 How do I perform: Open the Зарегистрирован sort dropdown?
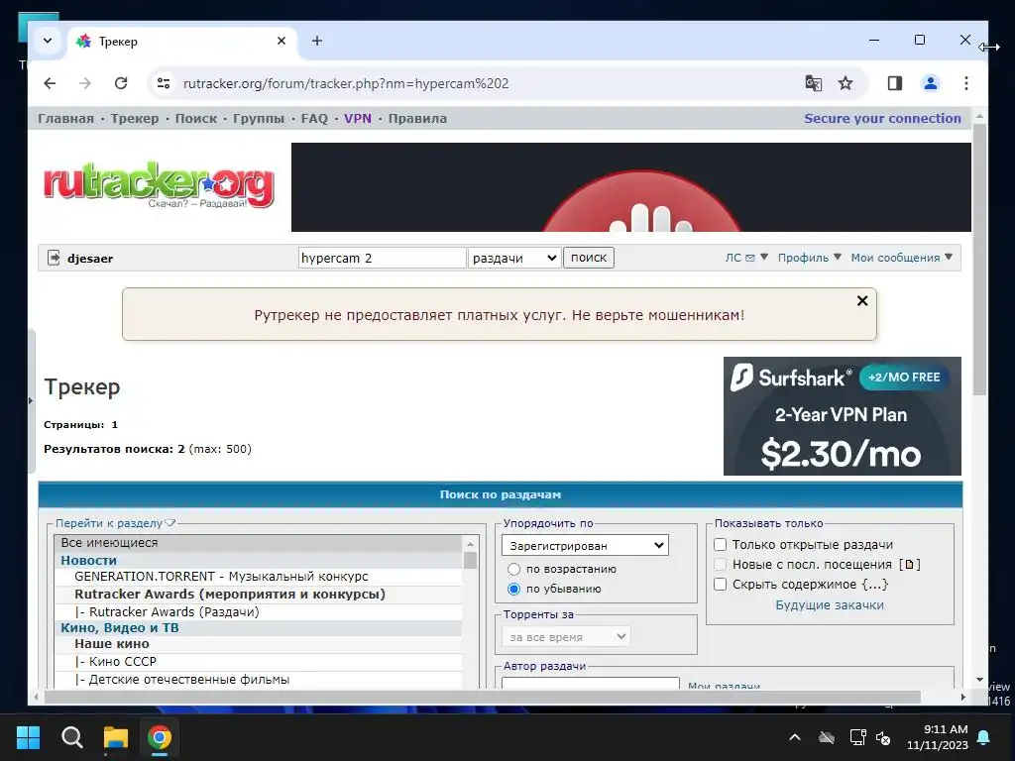tap(585, 546)
